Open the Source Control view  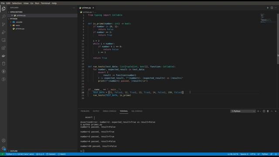[3, 24]
